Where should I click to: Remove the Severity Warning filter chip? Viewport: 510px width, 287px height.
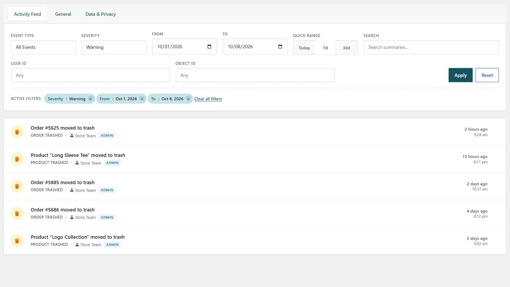pyautogui.click(x=90, y=99)
